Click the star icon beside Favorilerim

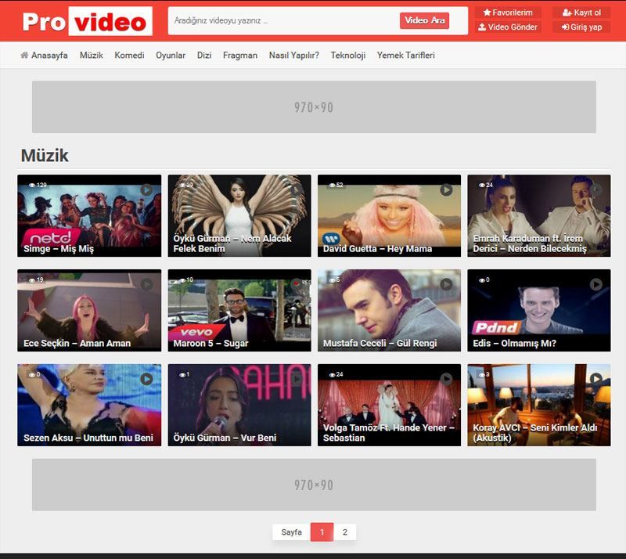click(487, 13)
